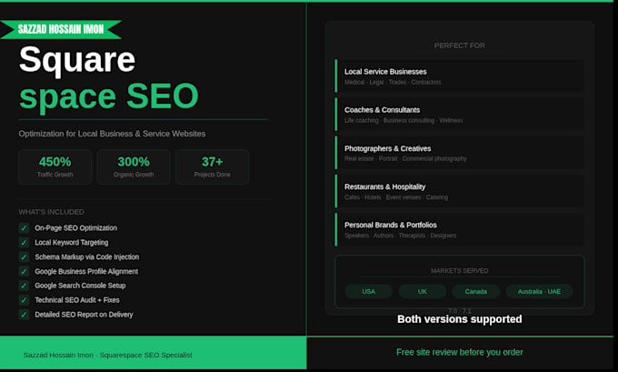The height and width of the screenshot is (372, 618).
Task: Click the 37+ Projects Done stat box
Action: click(x=213, y=166)
